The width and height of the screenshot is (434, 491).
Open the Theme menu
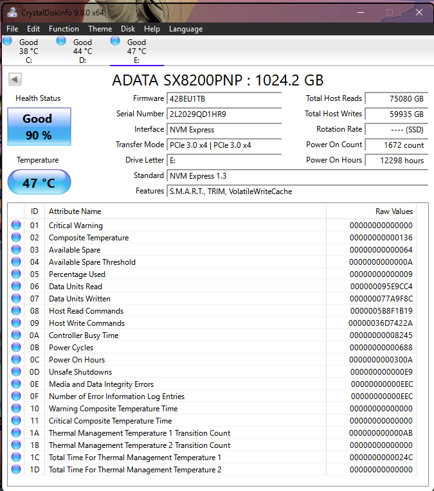coord(100,29)
